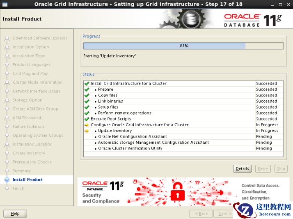Click the disabled Retry button
293x219 pixels.
click(x=263, y=169)
